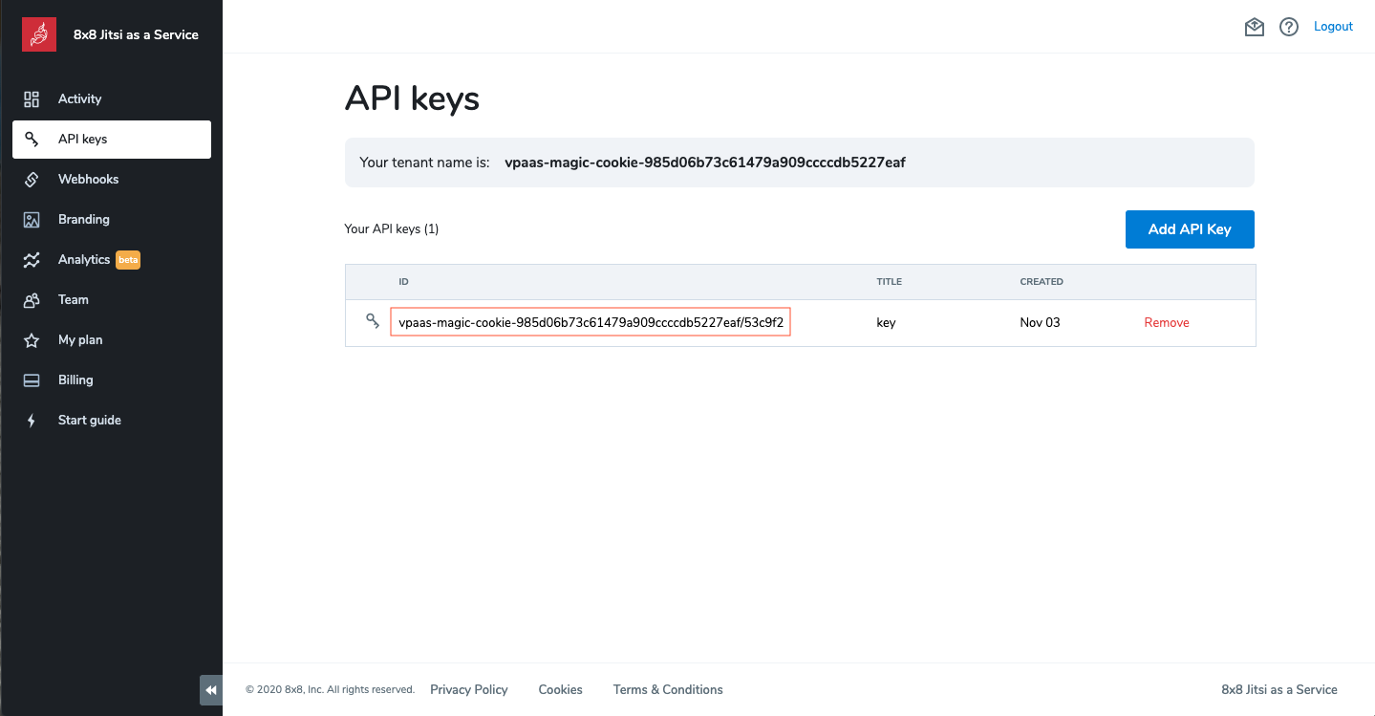The width and height of the screenshot is (1375, 716).
Task: Open the Billing menu item
Action: (112, 380)
